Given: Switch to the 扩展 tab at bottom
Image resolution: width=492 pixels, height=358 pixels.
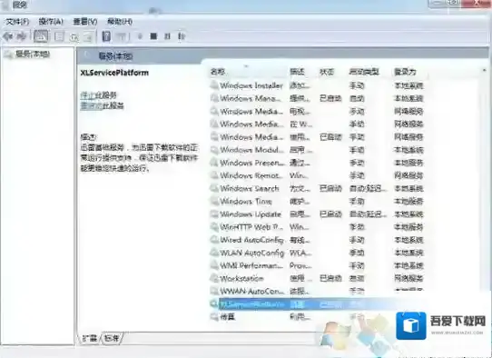Looking at the screenshot, I should point(90,338).
